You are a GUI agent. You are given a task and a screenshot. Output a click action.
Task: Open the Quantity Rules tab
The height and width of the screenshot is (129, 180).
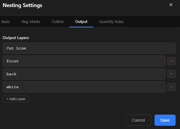click(x=111, y=22)
